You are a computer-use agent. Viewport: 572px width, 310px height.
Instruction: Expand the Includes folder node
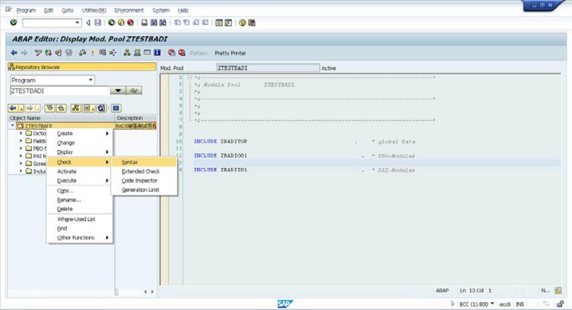click(21, 171)
